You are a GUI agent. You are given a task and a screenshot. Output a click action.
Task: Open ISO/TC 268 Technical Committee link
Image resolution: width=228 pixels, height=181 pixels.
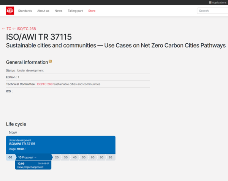[x=44, y=84]
